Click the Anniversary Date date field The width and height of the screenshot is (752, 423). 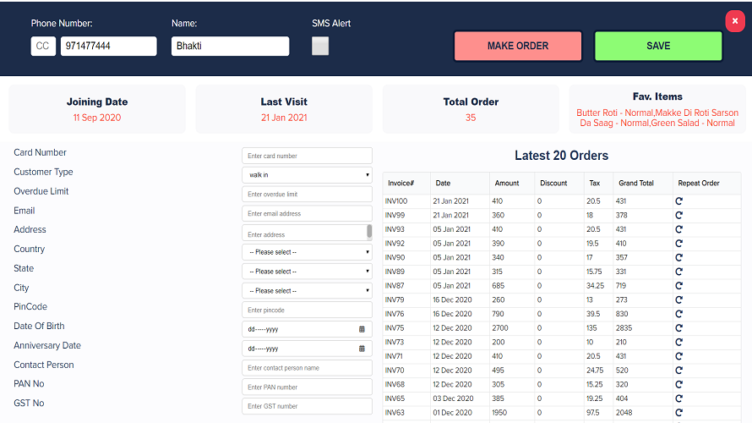pos(307,349)
